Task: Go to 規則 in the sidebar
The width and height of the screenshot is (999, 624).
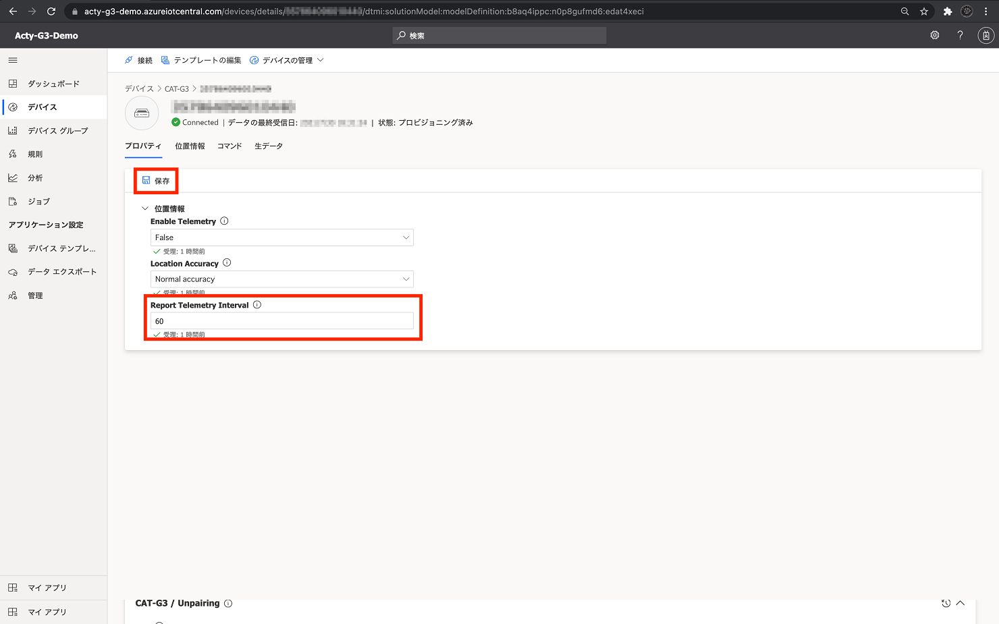Action: coord(53,154)
